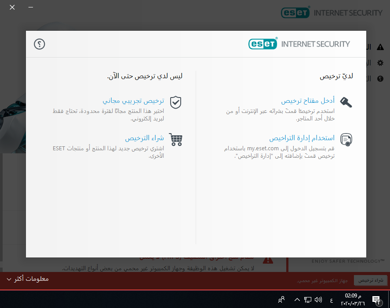Click the shield checkmark free trial icon
The image size is (390, 308).
[175, 102]
